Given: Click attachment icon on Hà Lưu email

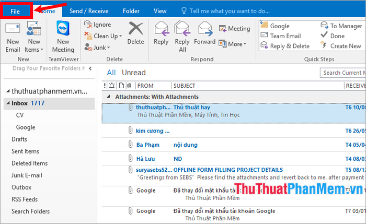Looking at the screenshot, I should (x=131, y=159).
